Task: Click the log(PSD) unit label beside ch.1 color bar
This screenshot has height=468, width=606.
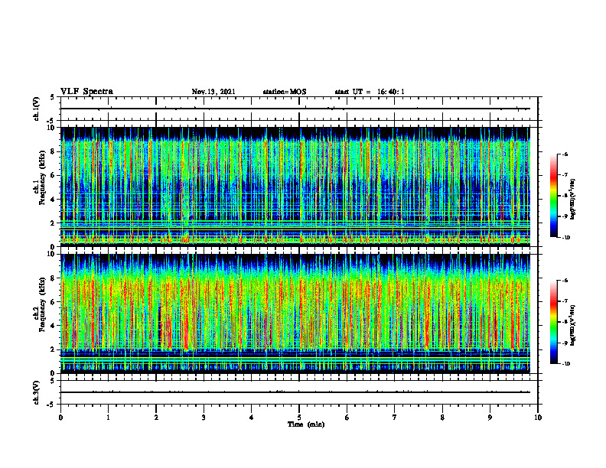Action: (573, 199)
